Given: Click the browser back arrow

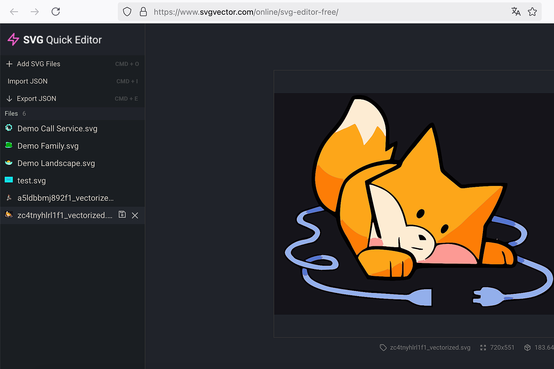Looking at the screenshot, I should coord(14,12).
